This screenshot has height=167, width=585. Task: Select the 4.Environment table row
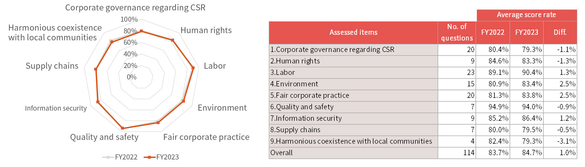(x=423, y=84)
